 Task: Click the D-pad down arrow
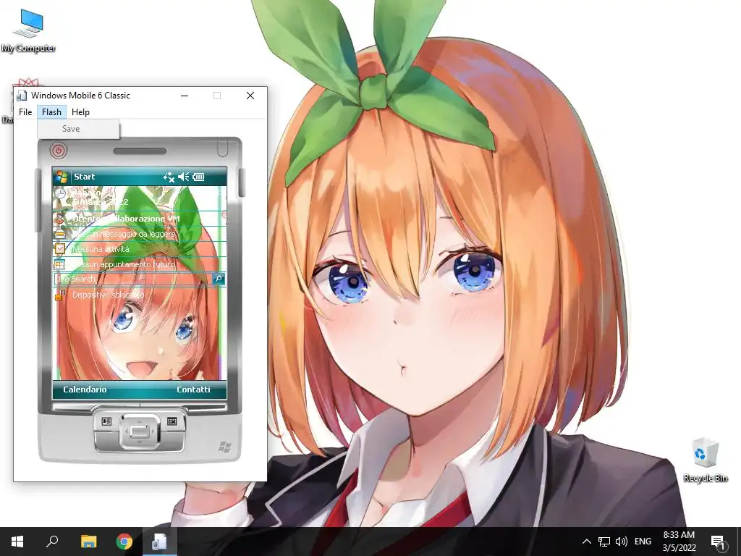[140, 444]
